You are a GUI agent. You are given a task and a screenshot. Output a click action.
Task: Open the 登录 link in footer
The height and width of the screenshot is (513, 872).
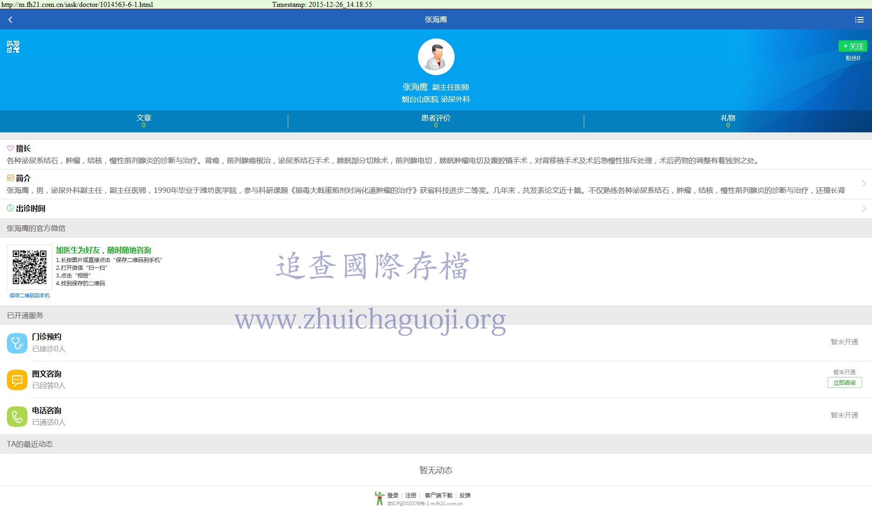(393, 496)
